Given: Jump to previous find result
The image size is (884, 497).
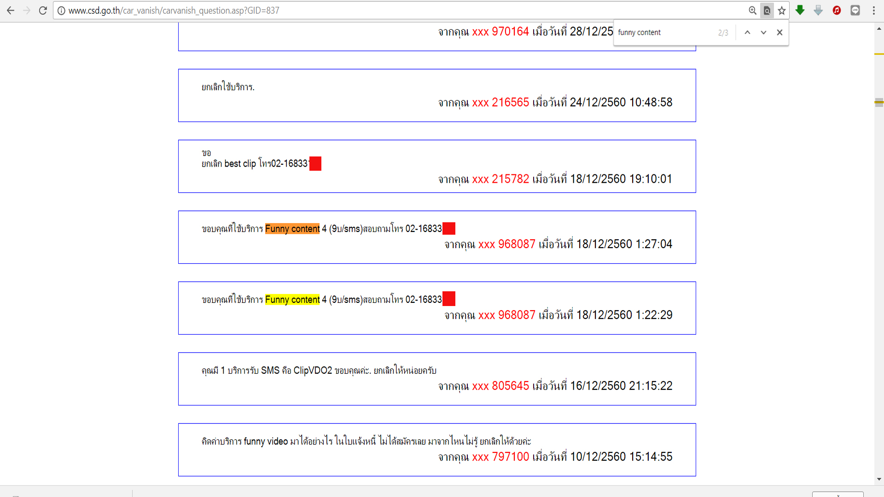Looking at the screenshot, I should pos(747,32).
